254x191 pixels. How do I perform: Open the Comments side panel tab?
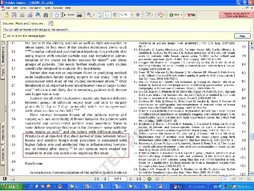click(x=3, y=155)
